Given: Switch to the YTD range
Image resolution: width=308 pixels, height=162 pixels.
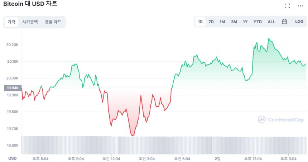Looking at the screenshot, I should [258, 22].
